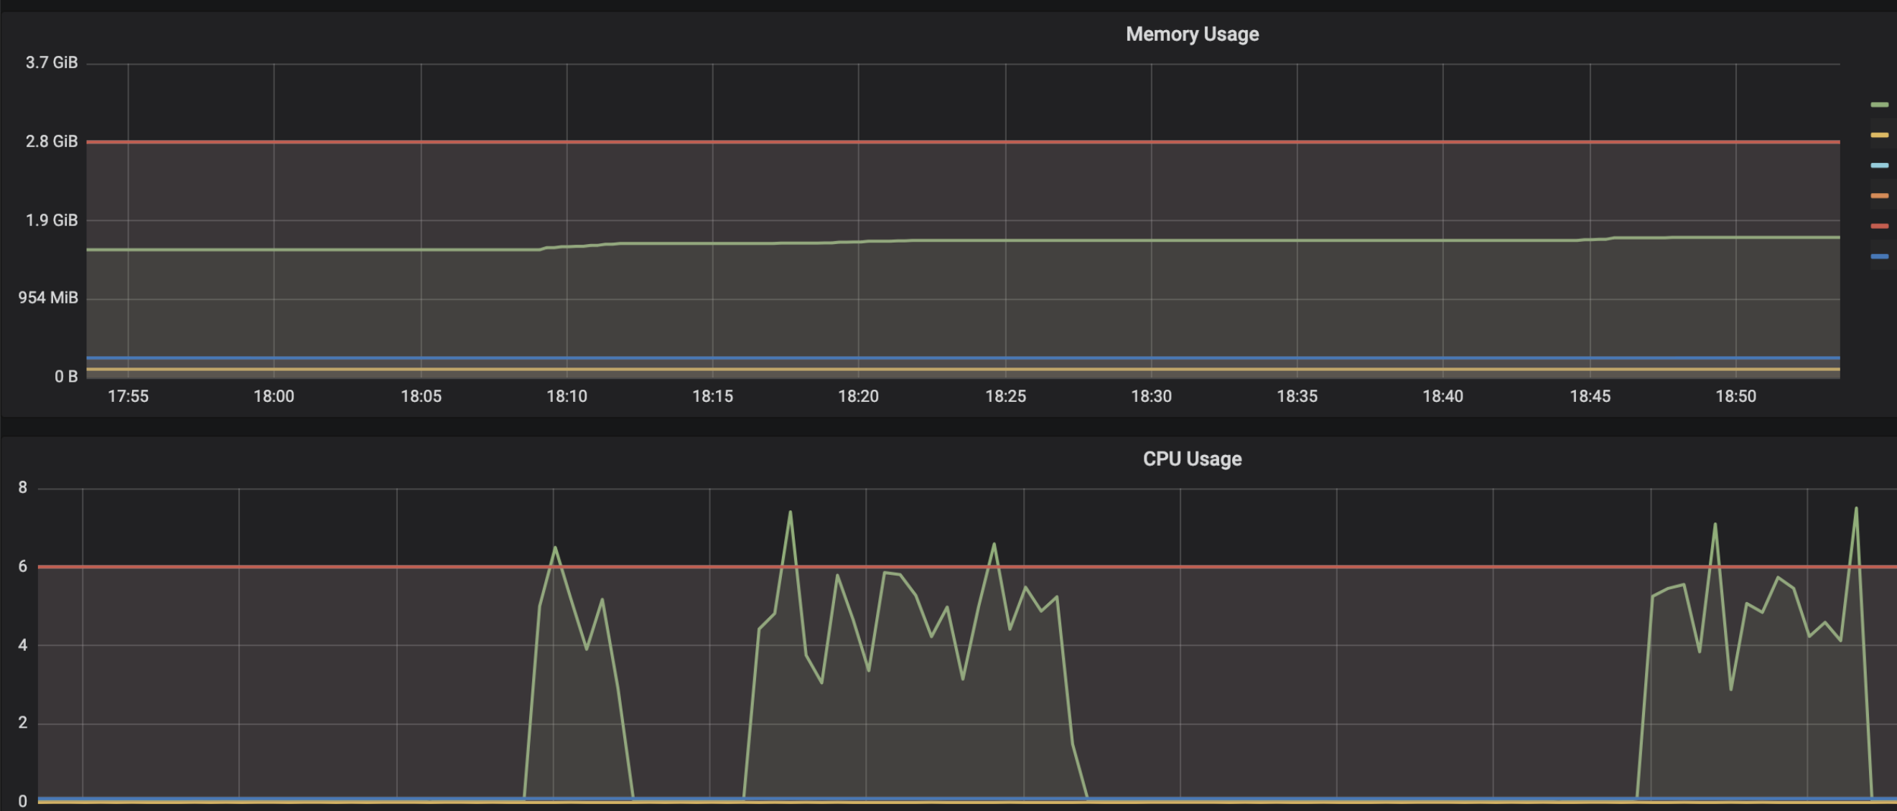
Task: Click the 3.7 GiB y-axis label
Action: pyautogui.click(x=52, y=62)
